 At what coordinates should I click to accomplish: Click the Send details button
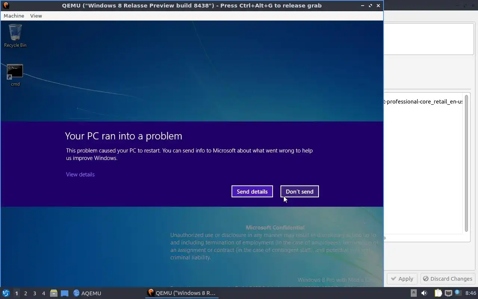252,191
